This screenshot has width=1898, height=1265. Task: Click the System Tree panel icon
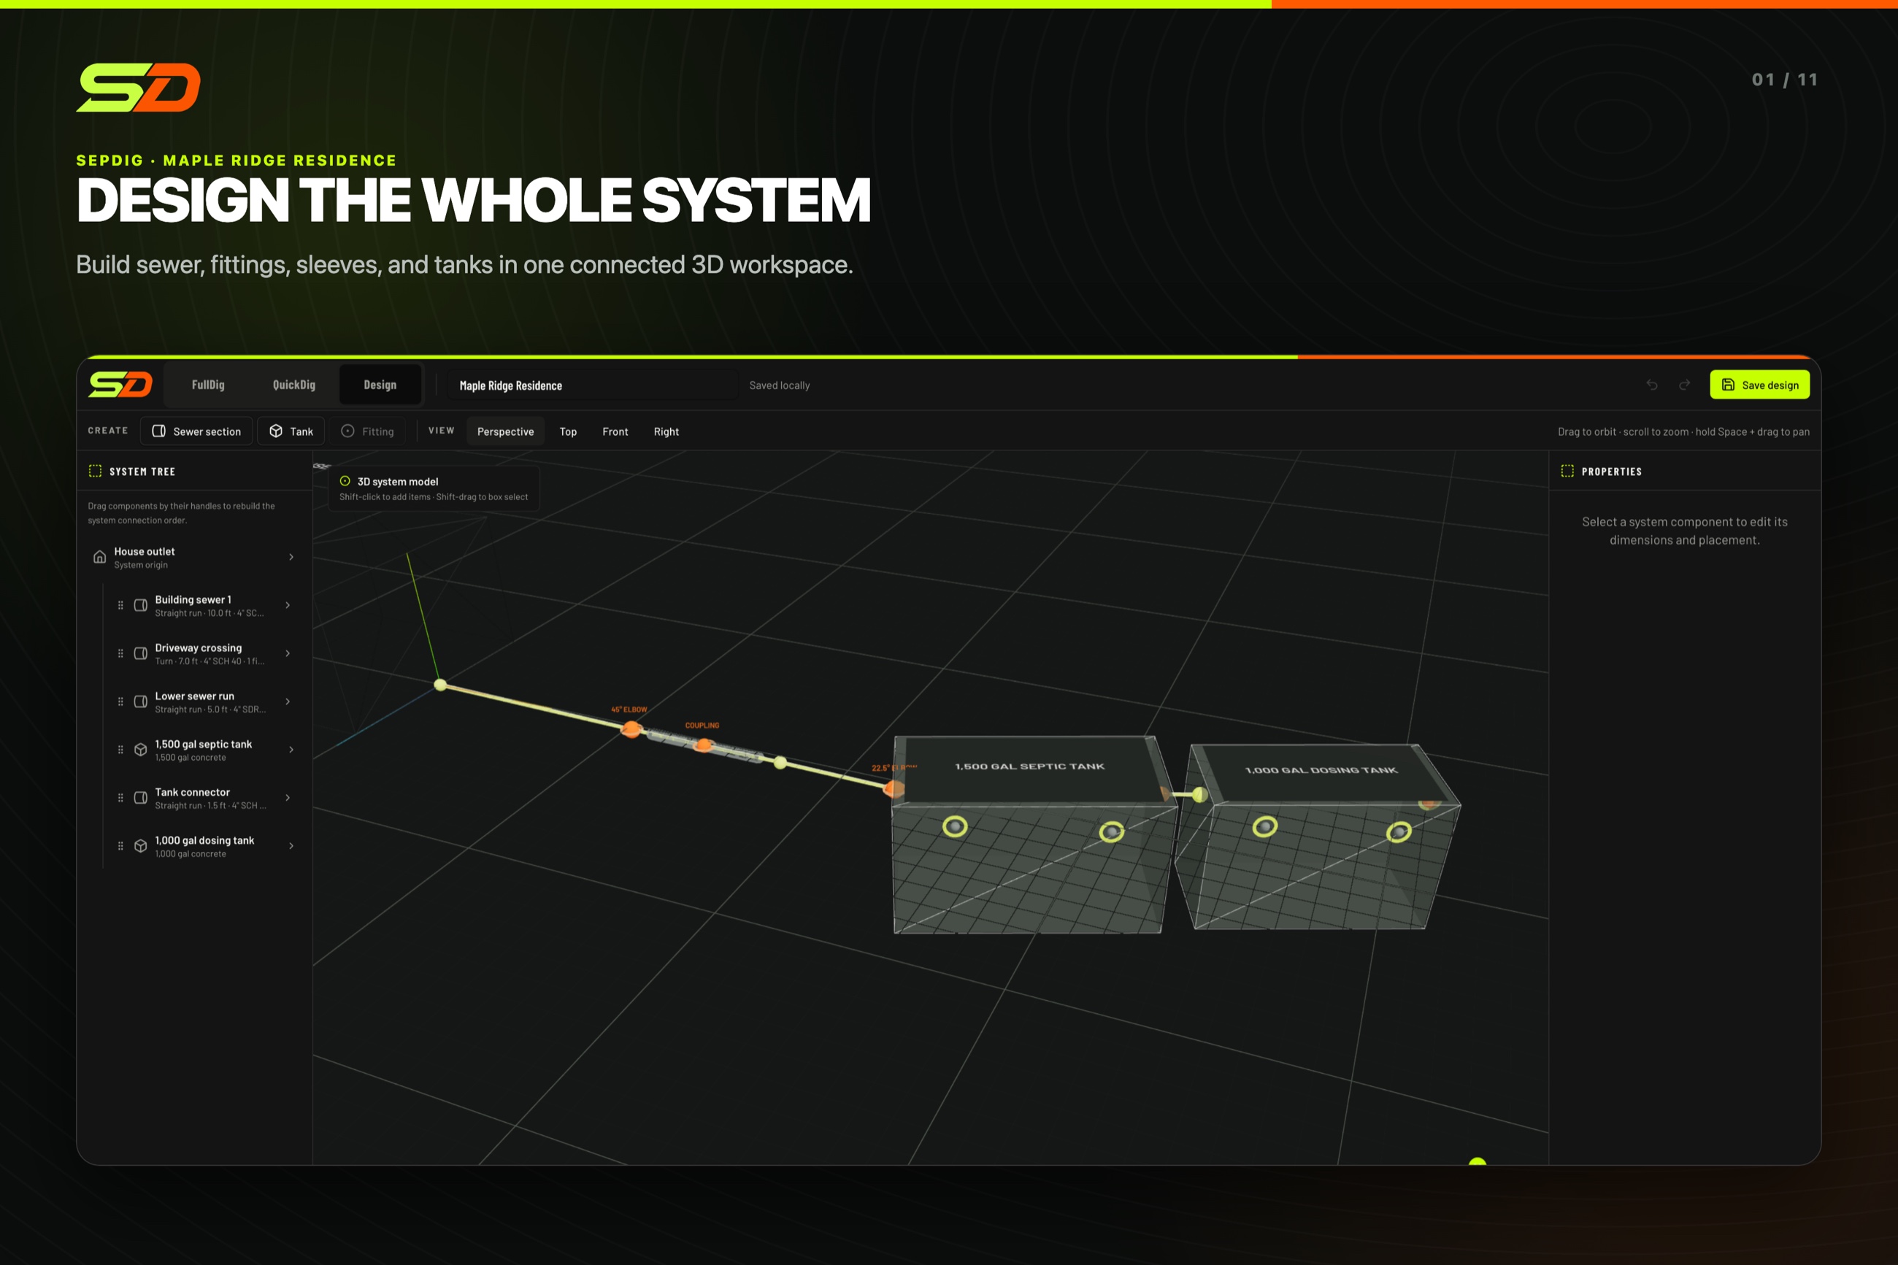(95, 471)
